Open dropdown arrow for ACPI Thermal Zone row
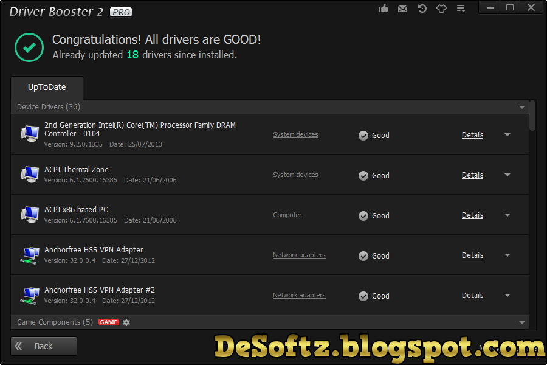This screenshot has height=365, width=547. tap(507, 175)
